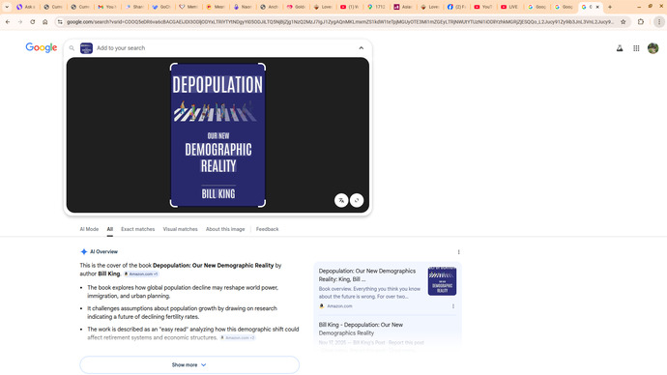Click the 'Book overview' snippet text
The width and height of the screenshot is (667, 375).
pos(369,293)
